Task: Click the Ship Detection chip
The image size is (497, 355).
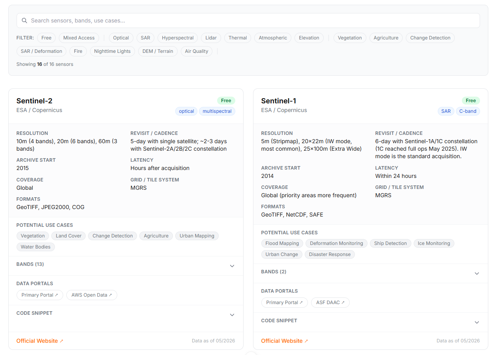Action: coord(390,243)
